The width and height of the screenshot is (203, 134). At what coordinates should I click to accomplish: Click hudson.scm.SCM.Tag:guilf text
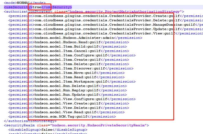point(61,117)
